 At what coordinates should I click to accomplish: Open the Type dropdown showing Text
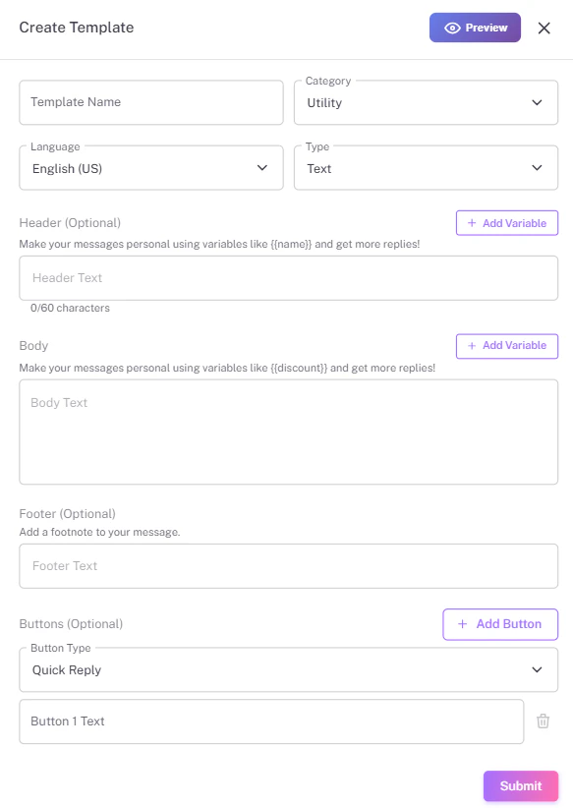tap(426, 167)
